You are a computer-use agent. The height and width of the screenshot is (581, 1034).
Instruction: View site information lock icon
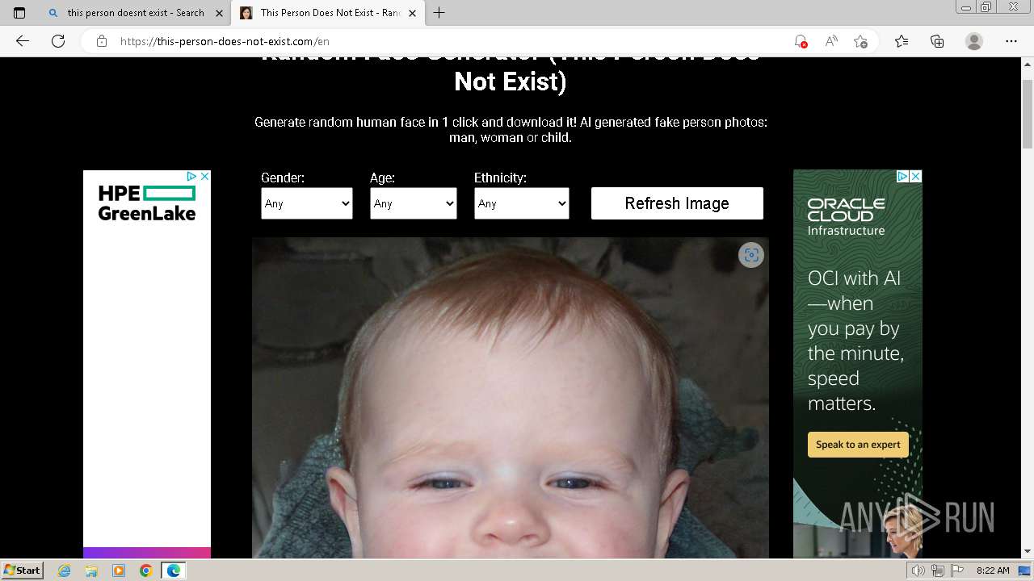(102, 41)
